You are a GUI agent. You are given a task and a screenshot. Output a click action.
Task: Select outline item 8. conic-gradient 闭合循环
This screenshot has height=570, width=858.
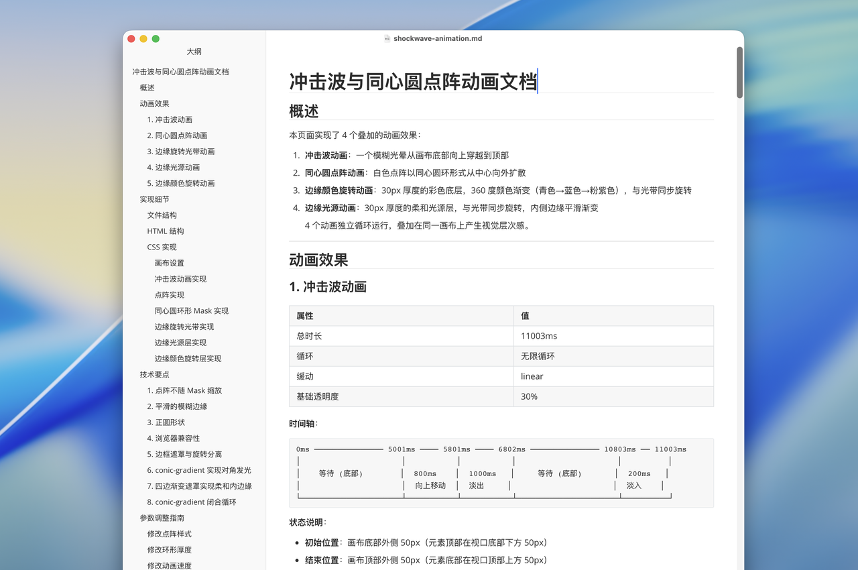coord(192,502)
